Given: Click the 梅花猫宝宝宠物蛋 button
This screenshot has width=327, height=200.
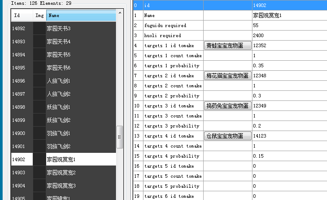Looking at the screenshot, I should (228, 76).
